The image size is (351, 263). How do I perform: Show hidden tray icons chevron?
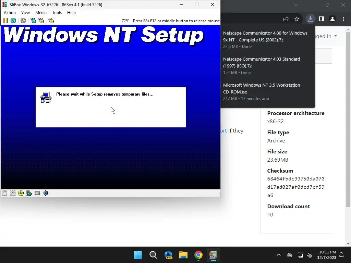(279, 255)
